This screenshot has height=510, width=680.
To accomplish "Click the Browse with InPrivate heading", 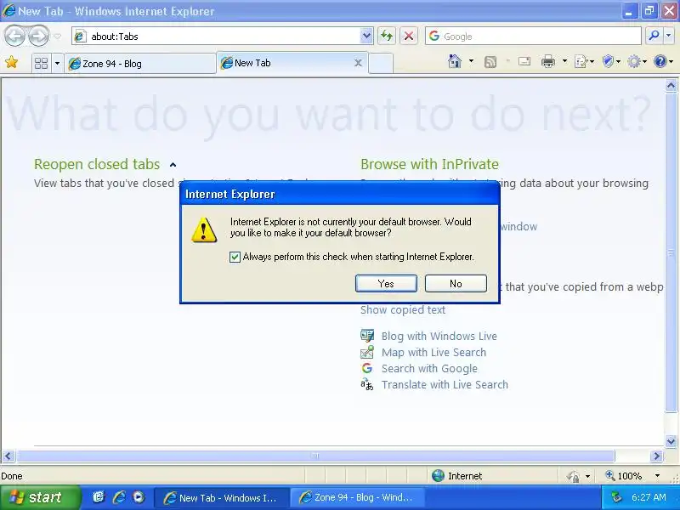I will (430, 164).
